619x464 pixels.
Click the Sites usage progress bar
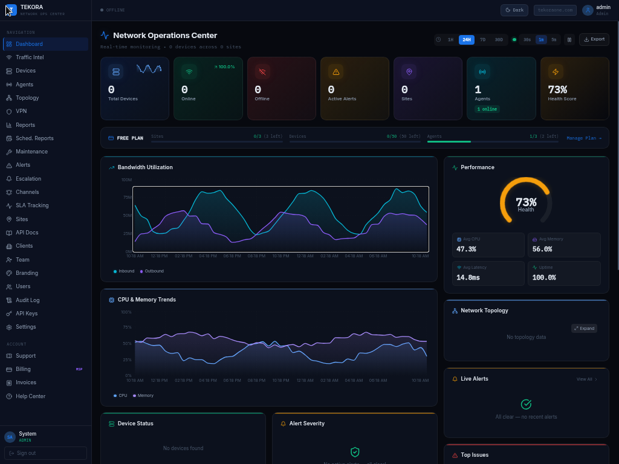[x=217, y=141]
